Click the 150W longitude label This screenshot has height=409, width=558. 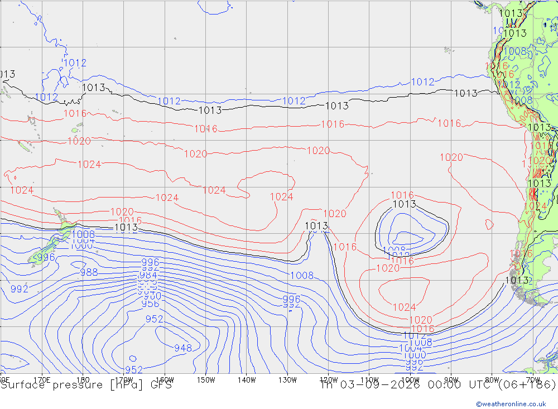(x=206, y=380)
